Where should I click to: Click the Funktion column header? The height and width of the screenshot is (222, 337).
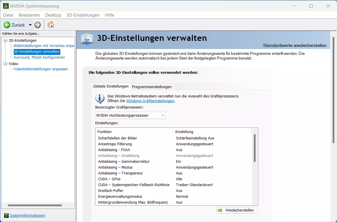135,132
